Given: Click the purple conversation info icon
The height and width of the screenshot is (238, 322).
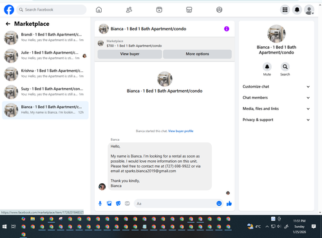Looking at the screenshot, I should 227,29.
